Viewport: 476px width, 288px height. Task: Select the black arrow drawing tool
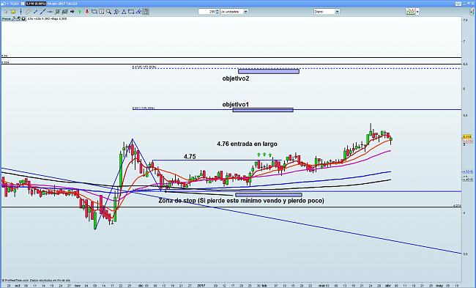pos(72,12)
